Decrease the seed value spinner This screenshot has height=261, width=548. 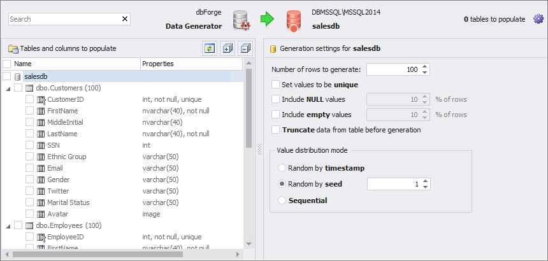click(425, 187)
